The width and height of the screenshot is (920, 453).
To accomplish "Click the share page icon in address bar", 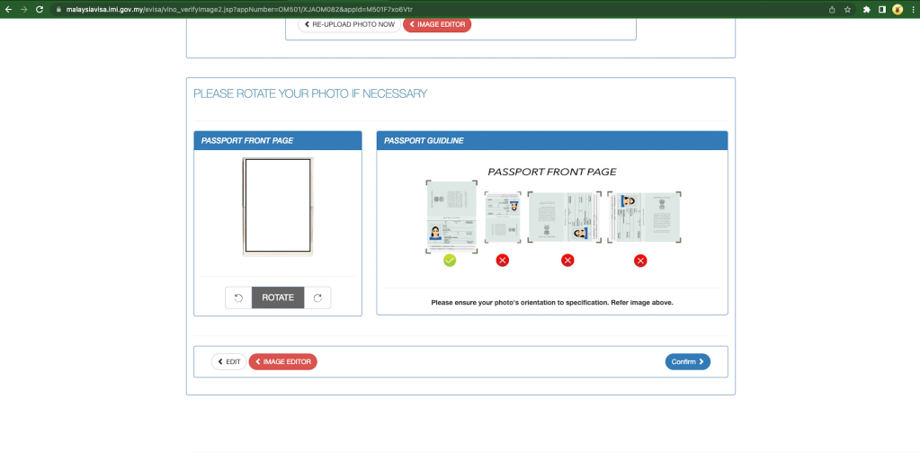I will coord(832,9).
